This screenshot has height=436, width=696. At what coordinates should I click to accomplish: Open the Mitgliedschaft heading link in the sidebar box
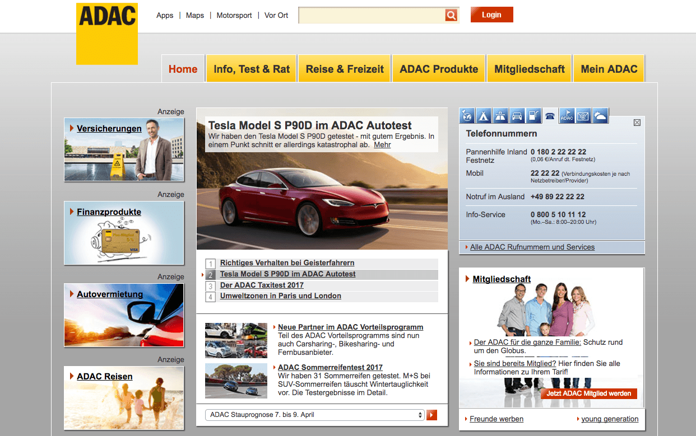coord(502,279)
